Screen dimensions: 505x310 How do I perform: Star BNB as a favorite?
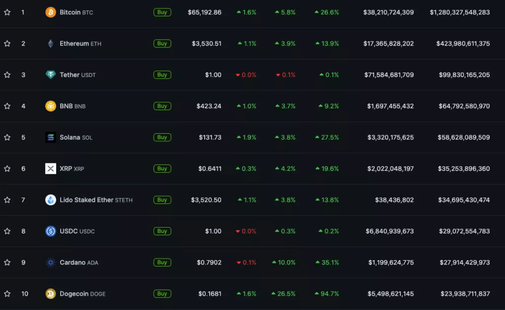tap(7, 106)
